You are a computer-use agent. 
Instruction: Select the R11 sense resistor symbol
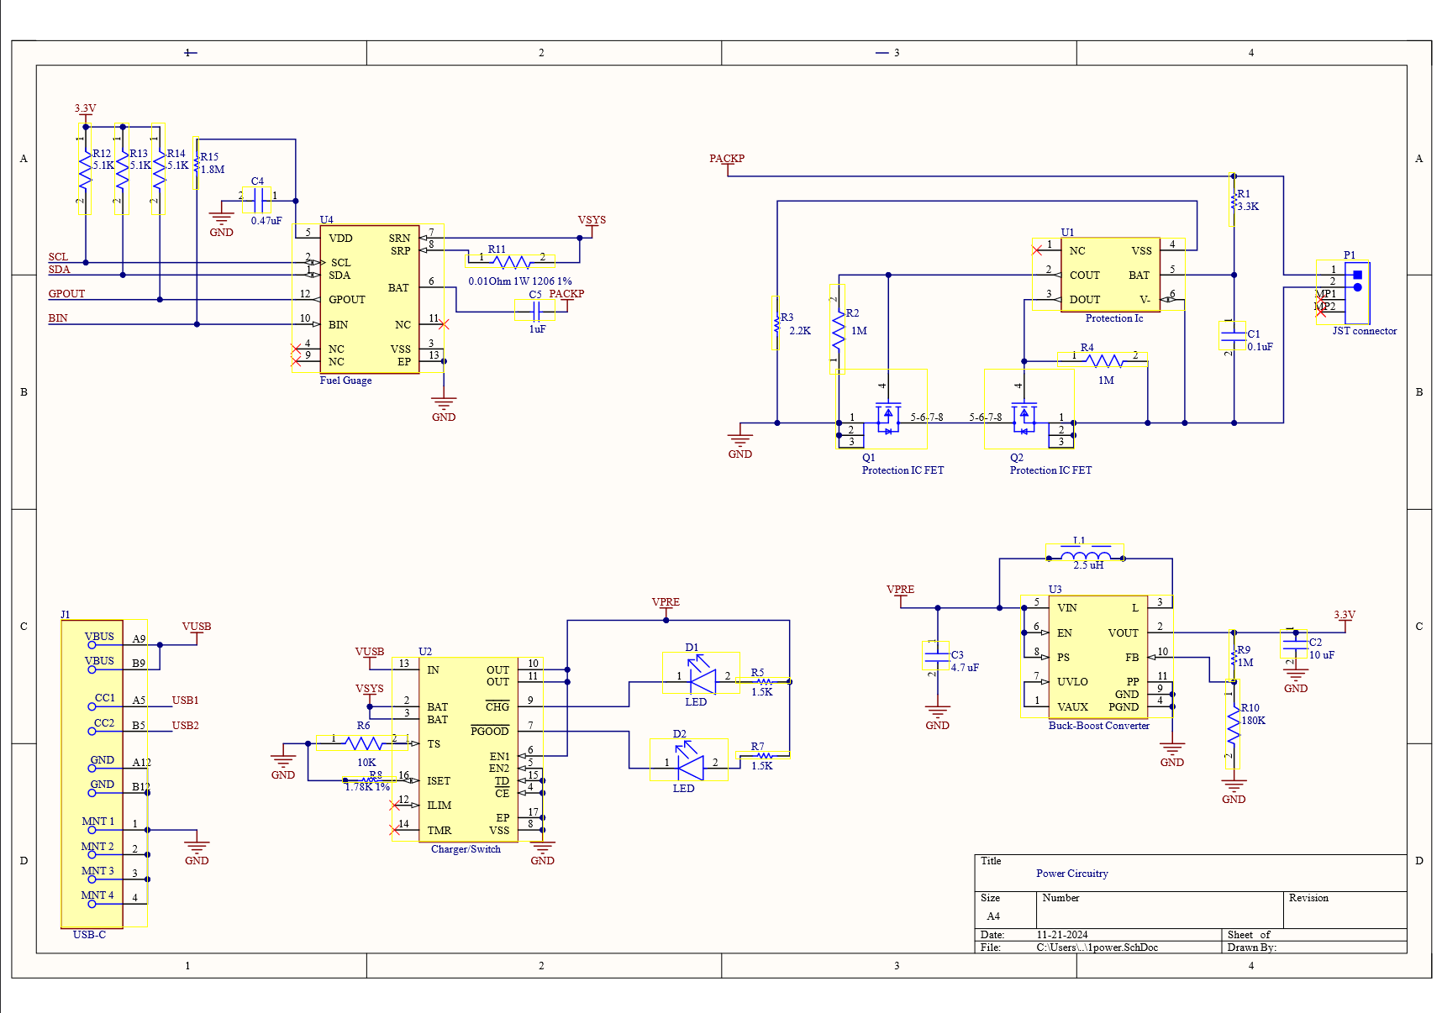pyautogui.click(x=511, y=260)
